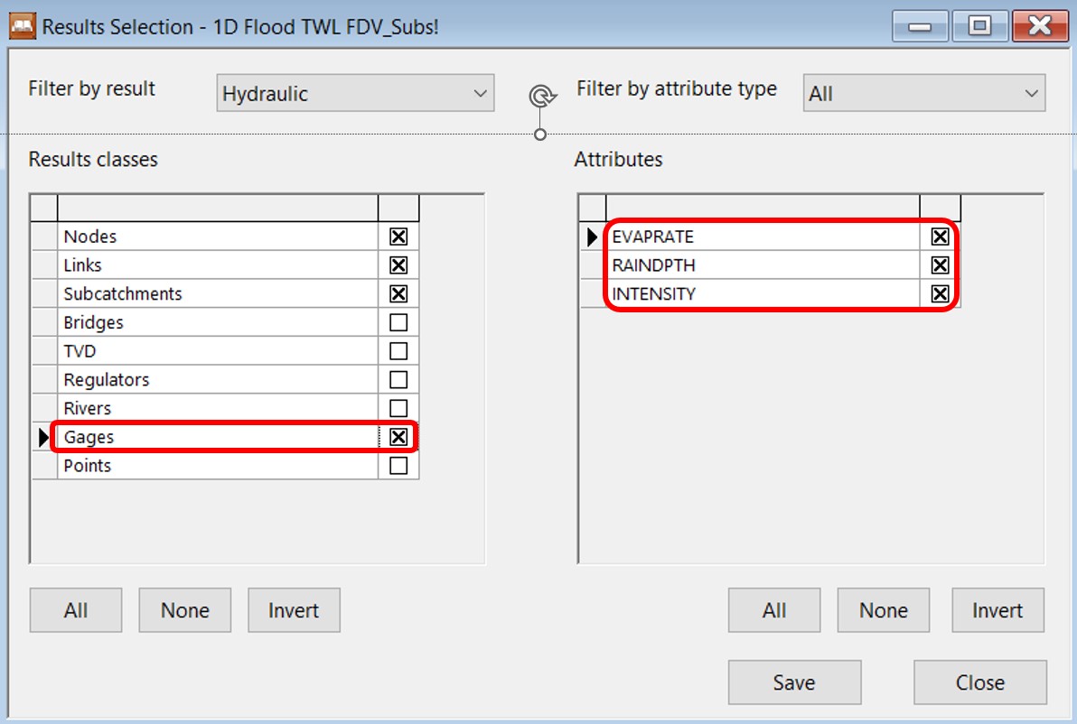Viewport: 1077px width, 724px height.
Task: Click the refresh link icon between filters
Action: click(x=541, y=96)
